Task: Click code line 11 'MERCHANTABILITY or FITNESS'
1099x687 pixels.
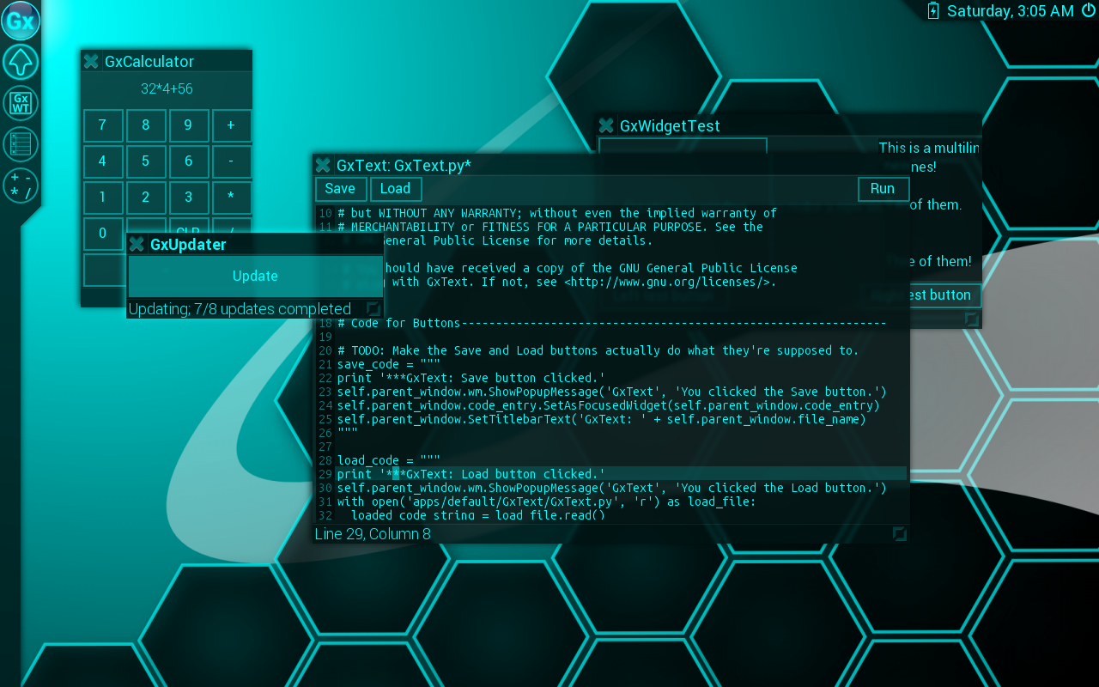Action: (550, 227)
